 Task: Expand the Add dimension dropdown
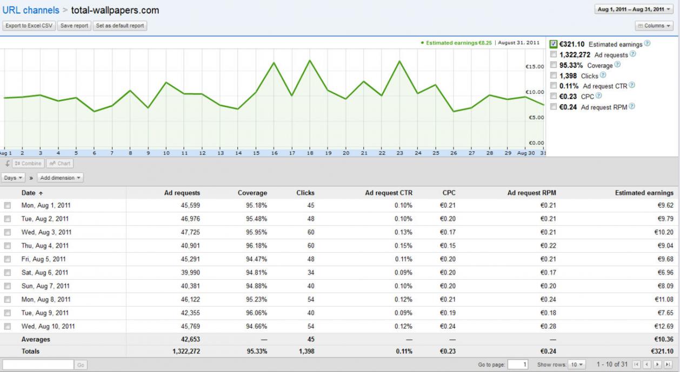tap(60, 178)
